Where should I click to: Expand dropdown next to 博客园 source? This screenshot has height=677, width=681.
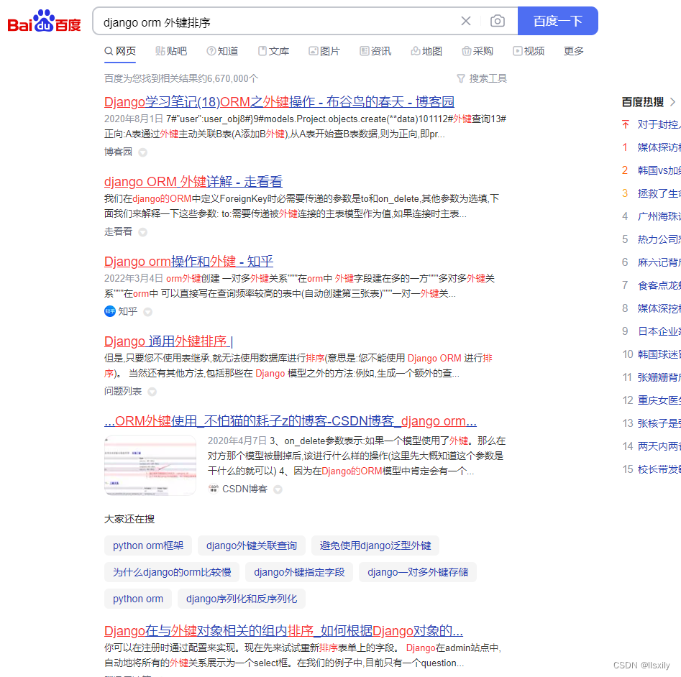(x=142, y=152)
